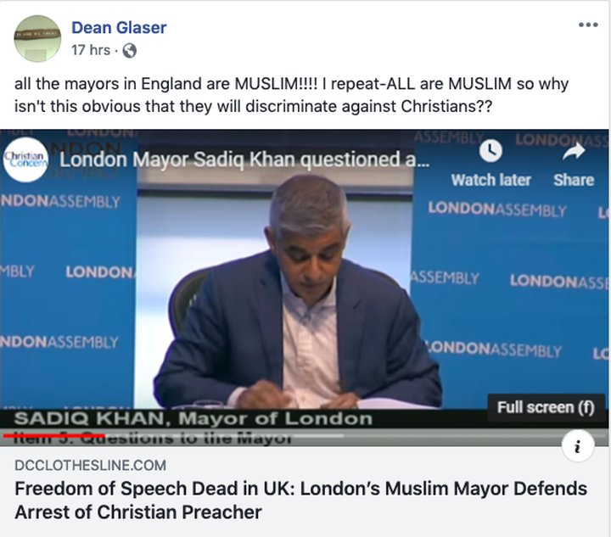This screenshot has width=611, height=537.
Task: Click the Full screen (f) button
Action: click(546, 407)
